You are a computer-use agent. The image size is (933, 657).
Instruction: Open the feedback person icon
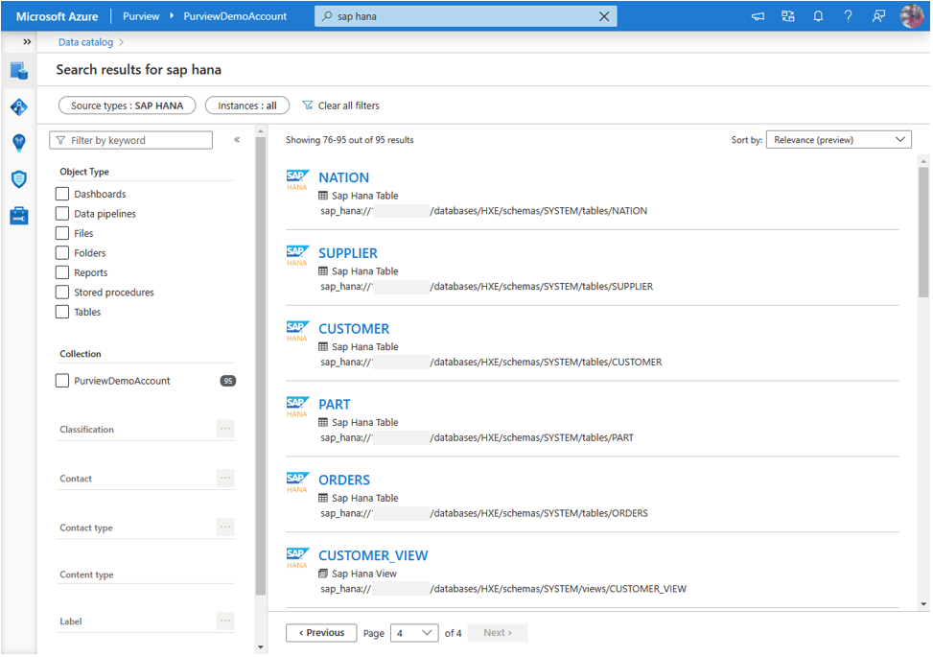(878, 16)
